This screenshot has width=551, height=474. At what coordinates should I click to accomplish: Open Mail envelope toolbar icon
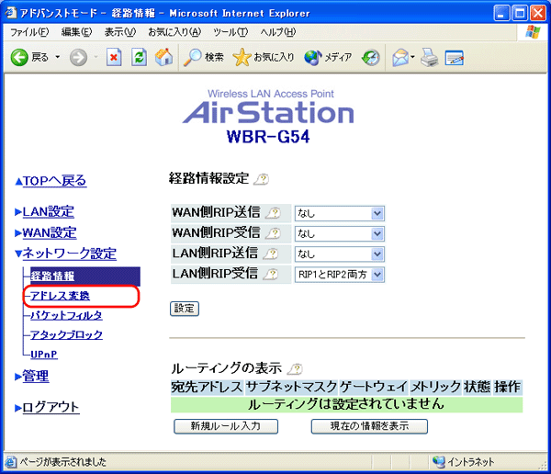[x=400, y=57]
